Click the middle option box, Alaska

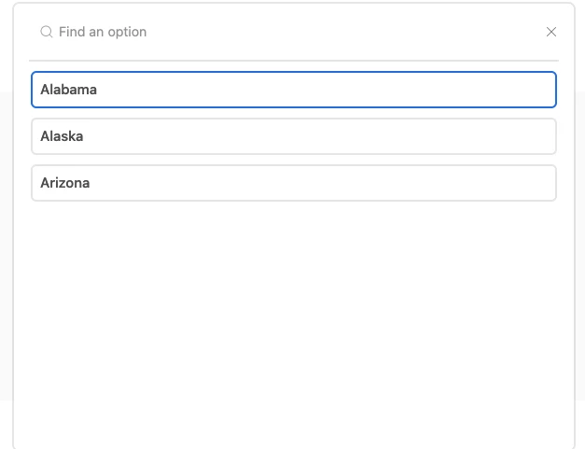pos(294,136)
